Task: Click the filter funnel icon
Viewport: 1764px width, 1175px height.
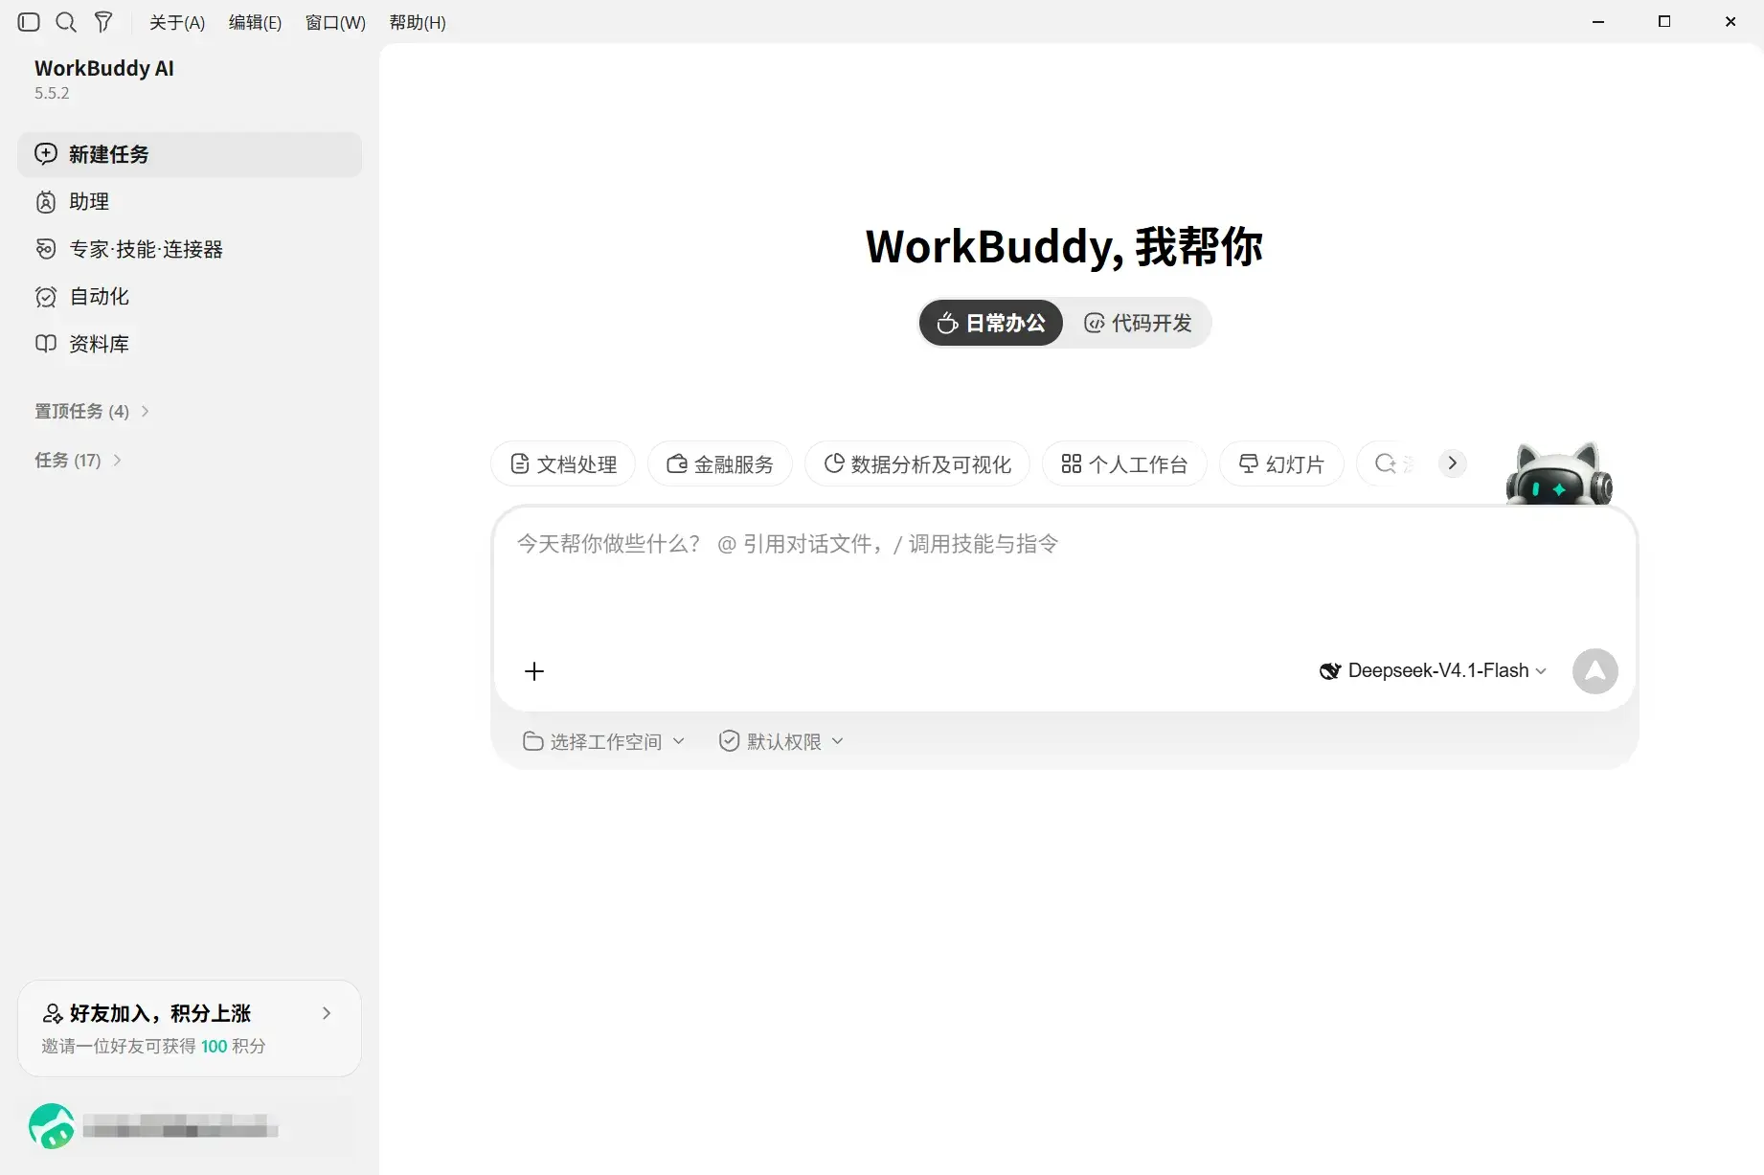Action: (103, 22)
